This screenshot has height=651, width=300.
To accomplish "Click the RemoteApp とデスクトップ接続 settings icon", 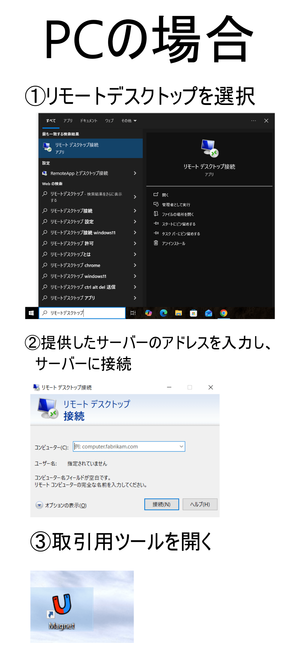I will 45,173.
